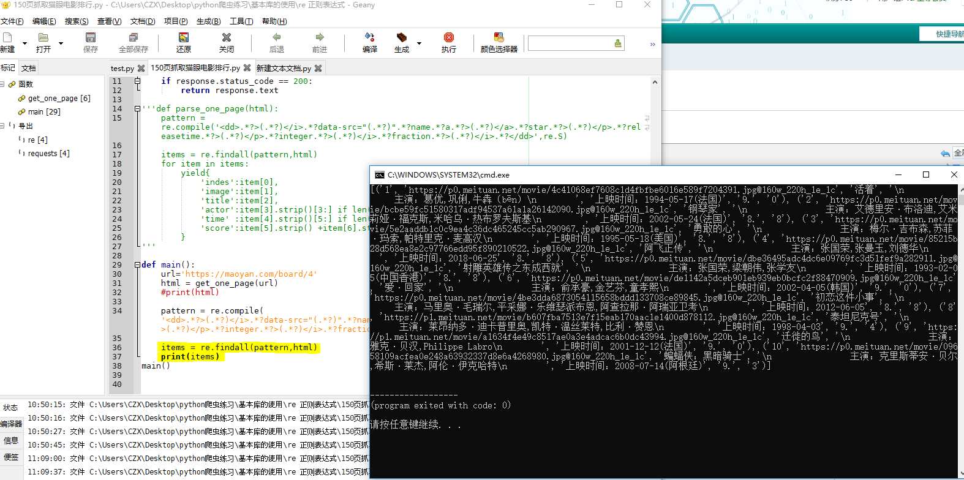Viewport: 964px width, 480px height.
Task: Select the 标记 sidebar tab
Action: (x=8, y=68)
